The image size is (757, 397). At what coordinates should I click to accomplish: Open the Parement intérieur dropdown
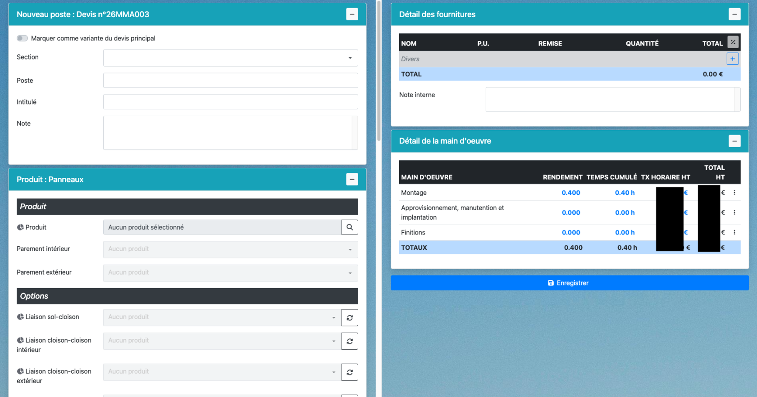coord(230,249)
